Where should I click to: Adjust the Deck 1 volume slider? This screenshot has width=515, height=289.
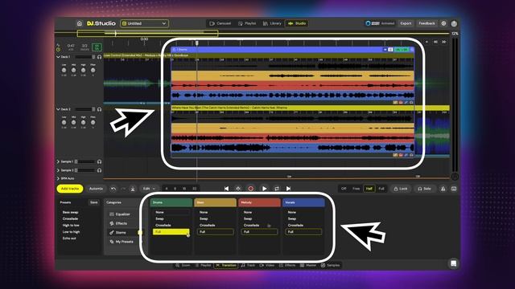click(x=84, y=57)
